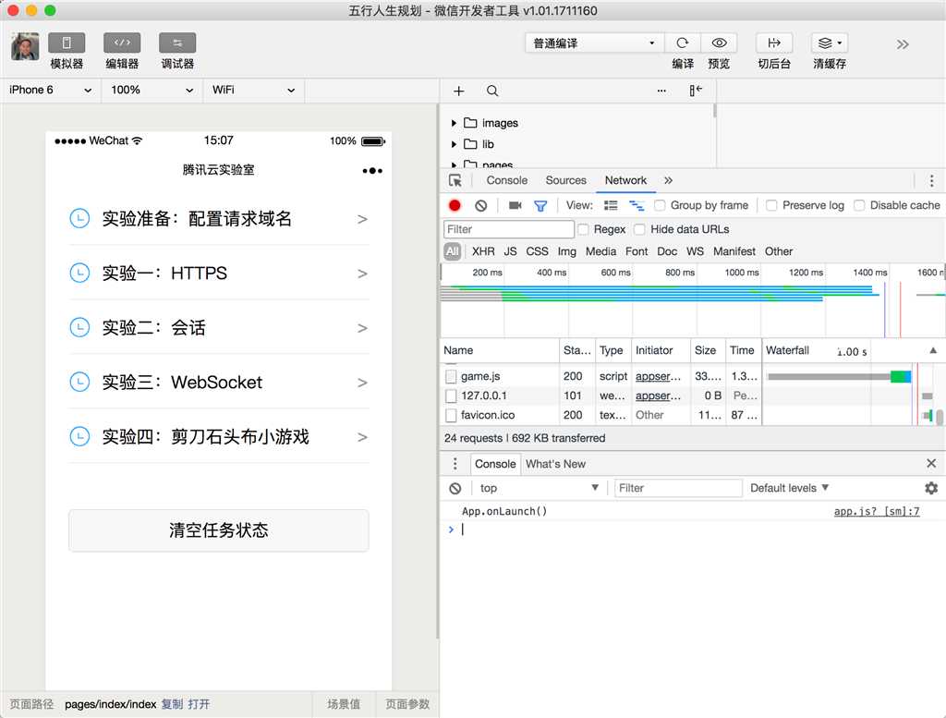The width and height of the screenshot is (946, 718).
Task: Open the What's New drawer tab
Action: click(x=555, y=464)
